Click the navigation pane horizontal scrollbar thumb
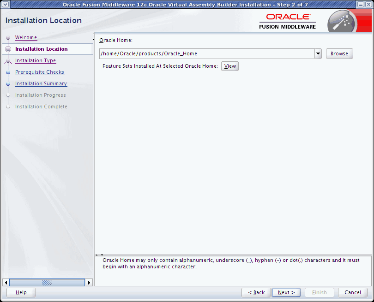The image size is (374, 302). 47,283
